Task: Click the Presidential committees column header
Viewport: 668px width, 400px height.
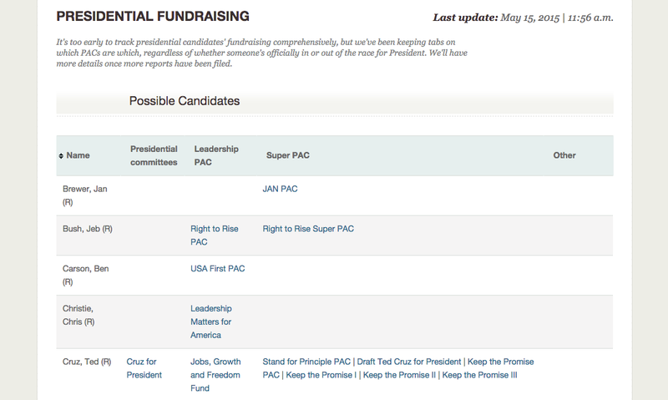Action: [x=154, y=155]
